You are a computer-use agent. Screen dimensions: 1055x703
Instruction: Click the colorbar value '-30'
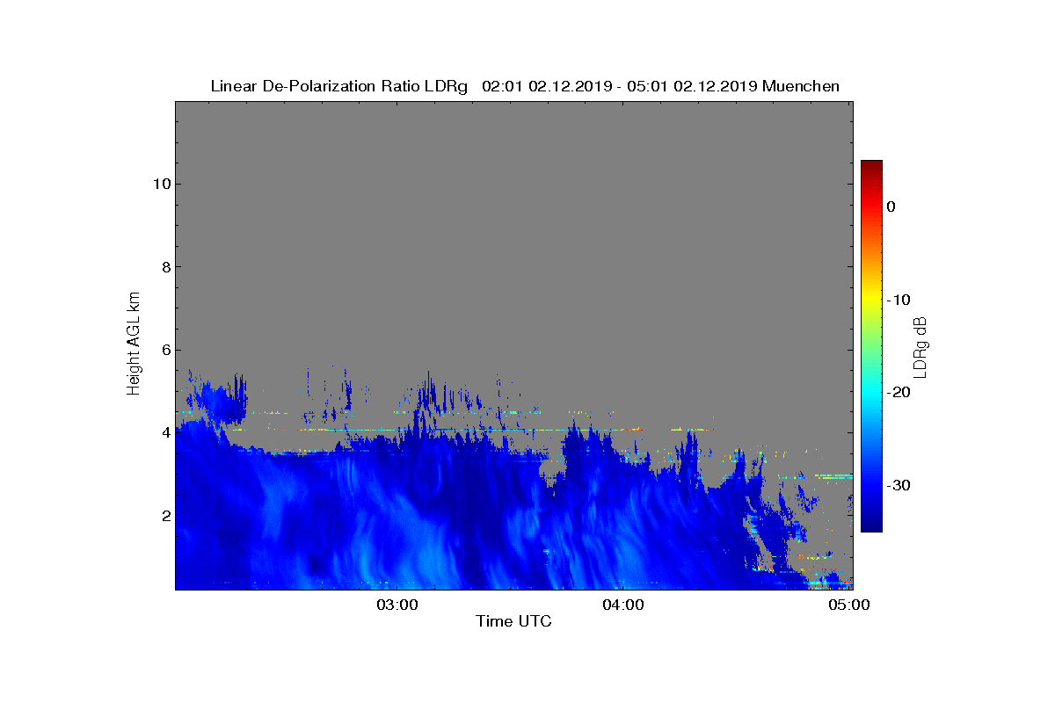pos(898,485)
